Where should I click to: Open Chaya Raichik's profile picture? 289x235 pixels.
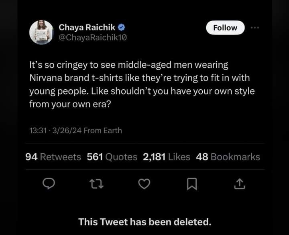tap(41, 32)
